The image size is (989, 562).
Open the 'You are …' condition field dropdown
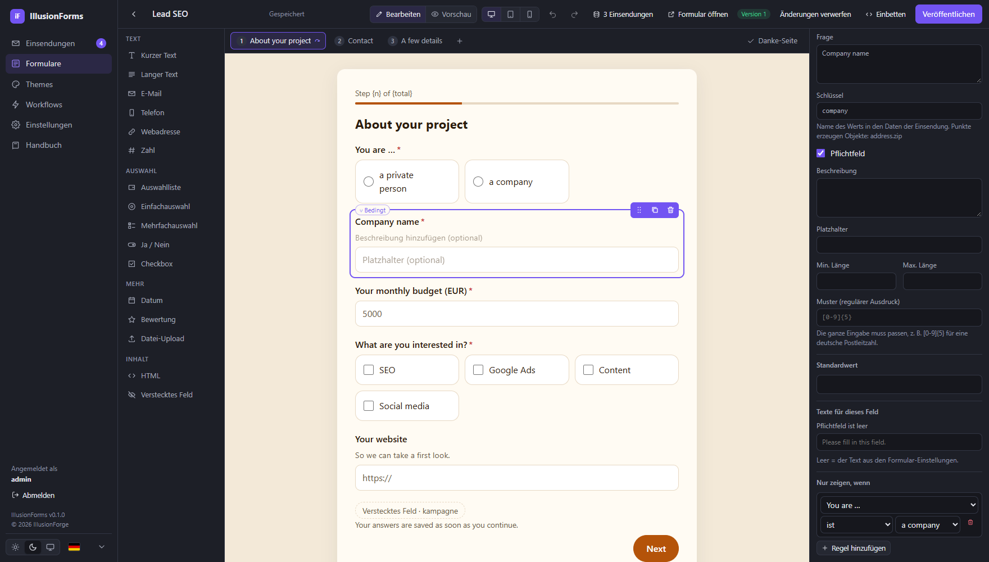899,505
